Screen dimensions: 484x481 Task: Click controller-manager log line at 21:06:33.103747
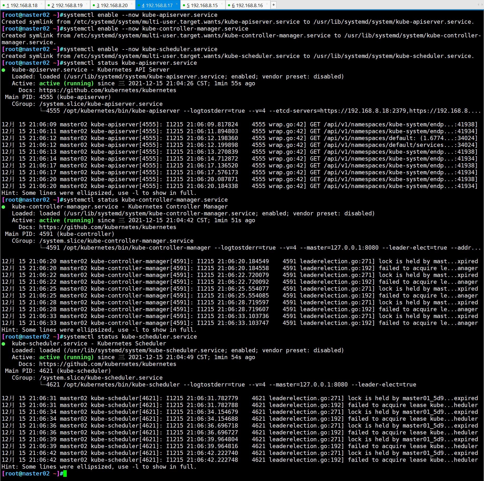pyautogui.click(x=240, y=323)
